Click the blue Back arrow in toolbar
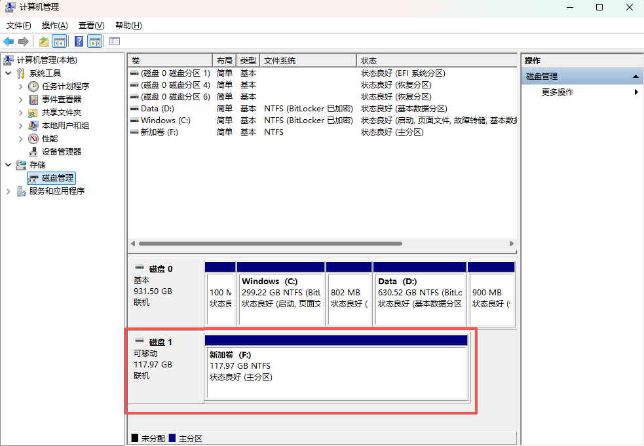The height and width of the screenshot is (446, 644). [9, 42]
